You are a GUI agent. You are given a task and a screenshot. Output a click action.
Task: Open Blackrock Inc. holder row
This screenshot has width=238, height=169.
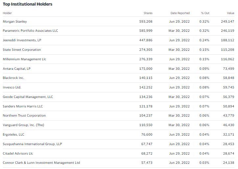(x=13, y=78)
